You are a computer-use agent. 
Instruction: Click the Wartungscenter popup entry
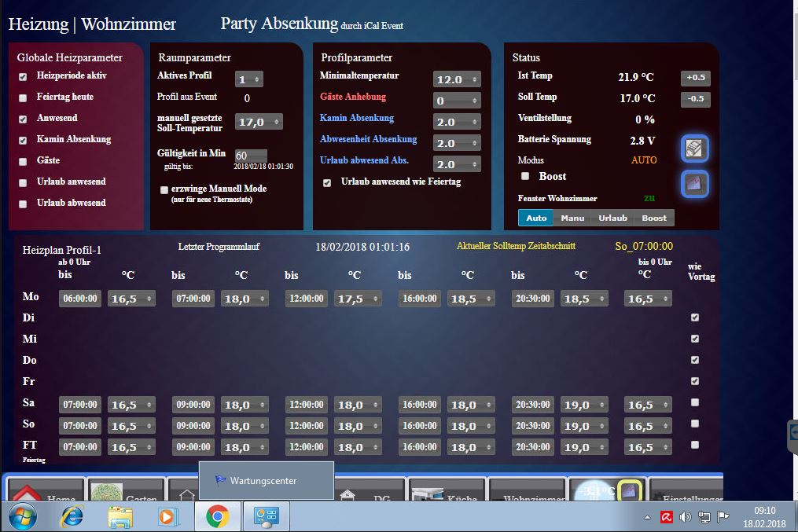point(267,481)
